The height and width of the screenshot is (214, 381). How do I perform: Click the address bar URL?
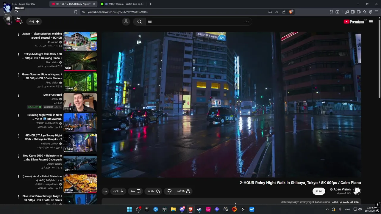pyautogui.click(x=118, y=12)
